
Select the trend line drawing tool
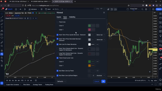[x=2, y=17]
